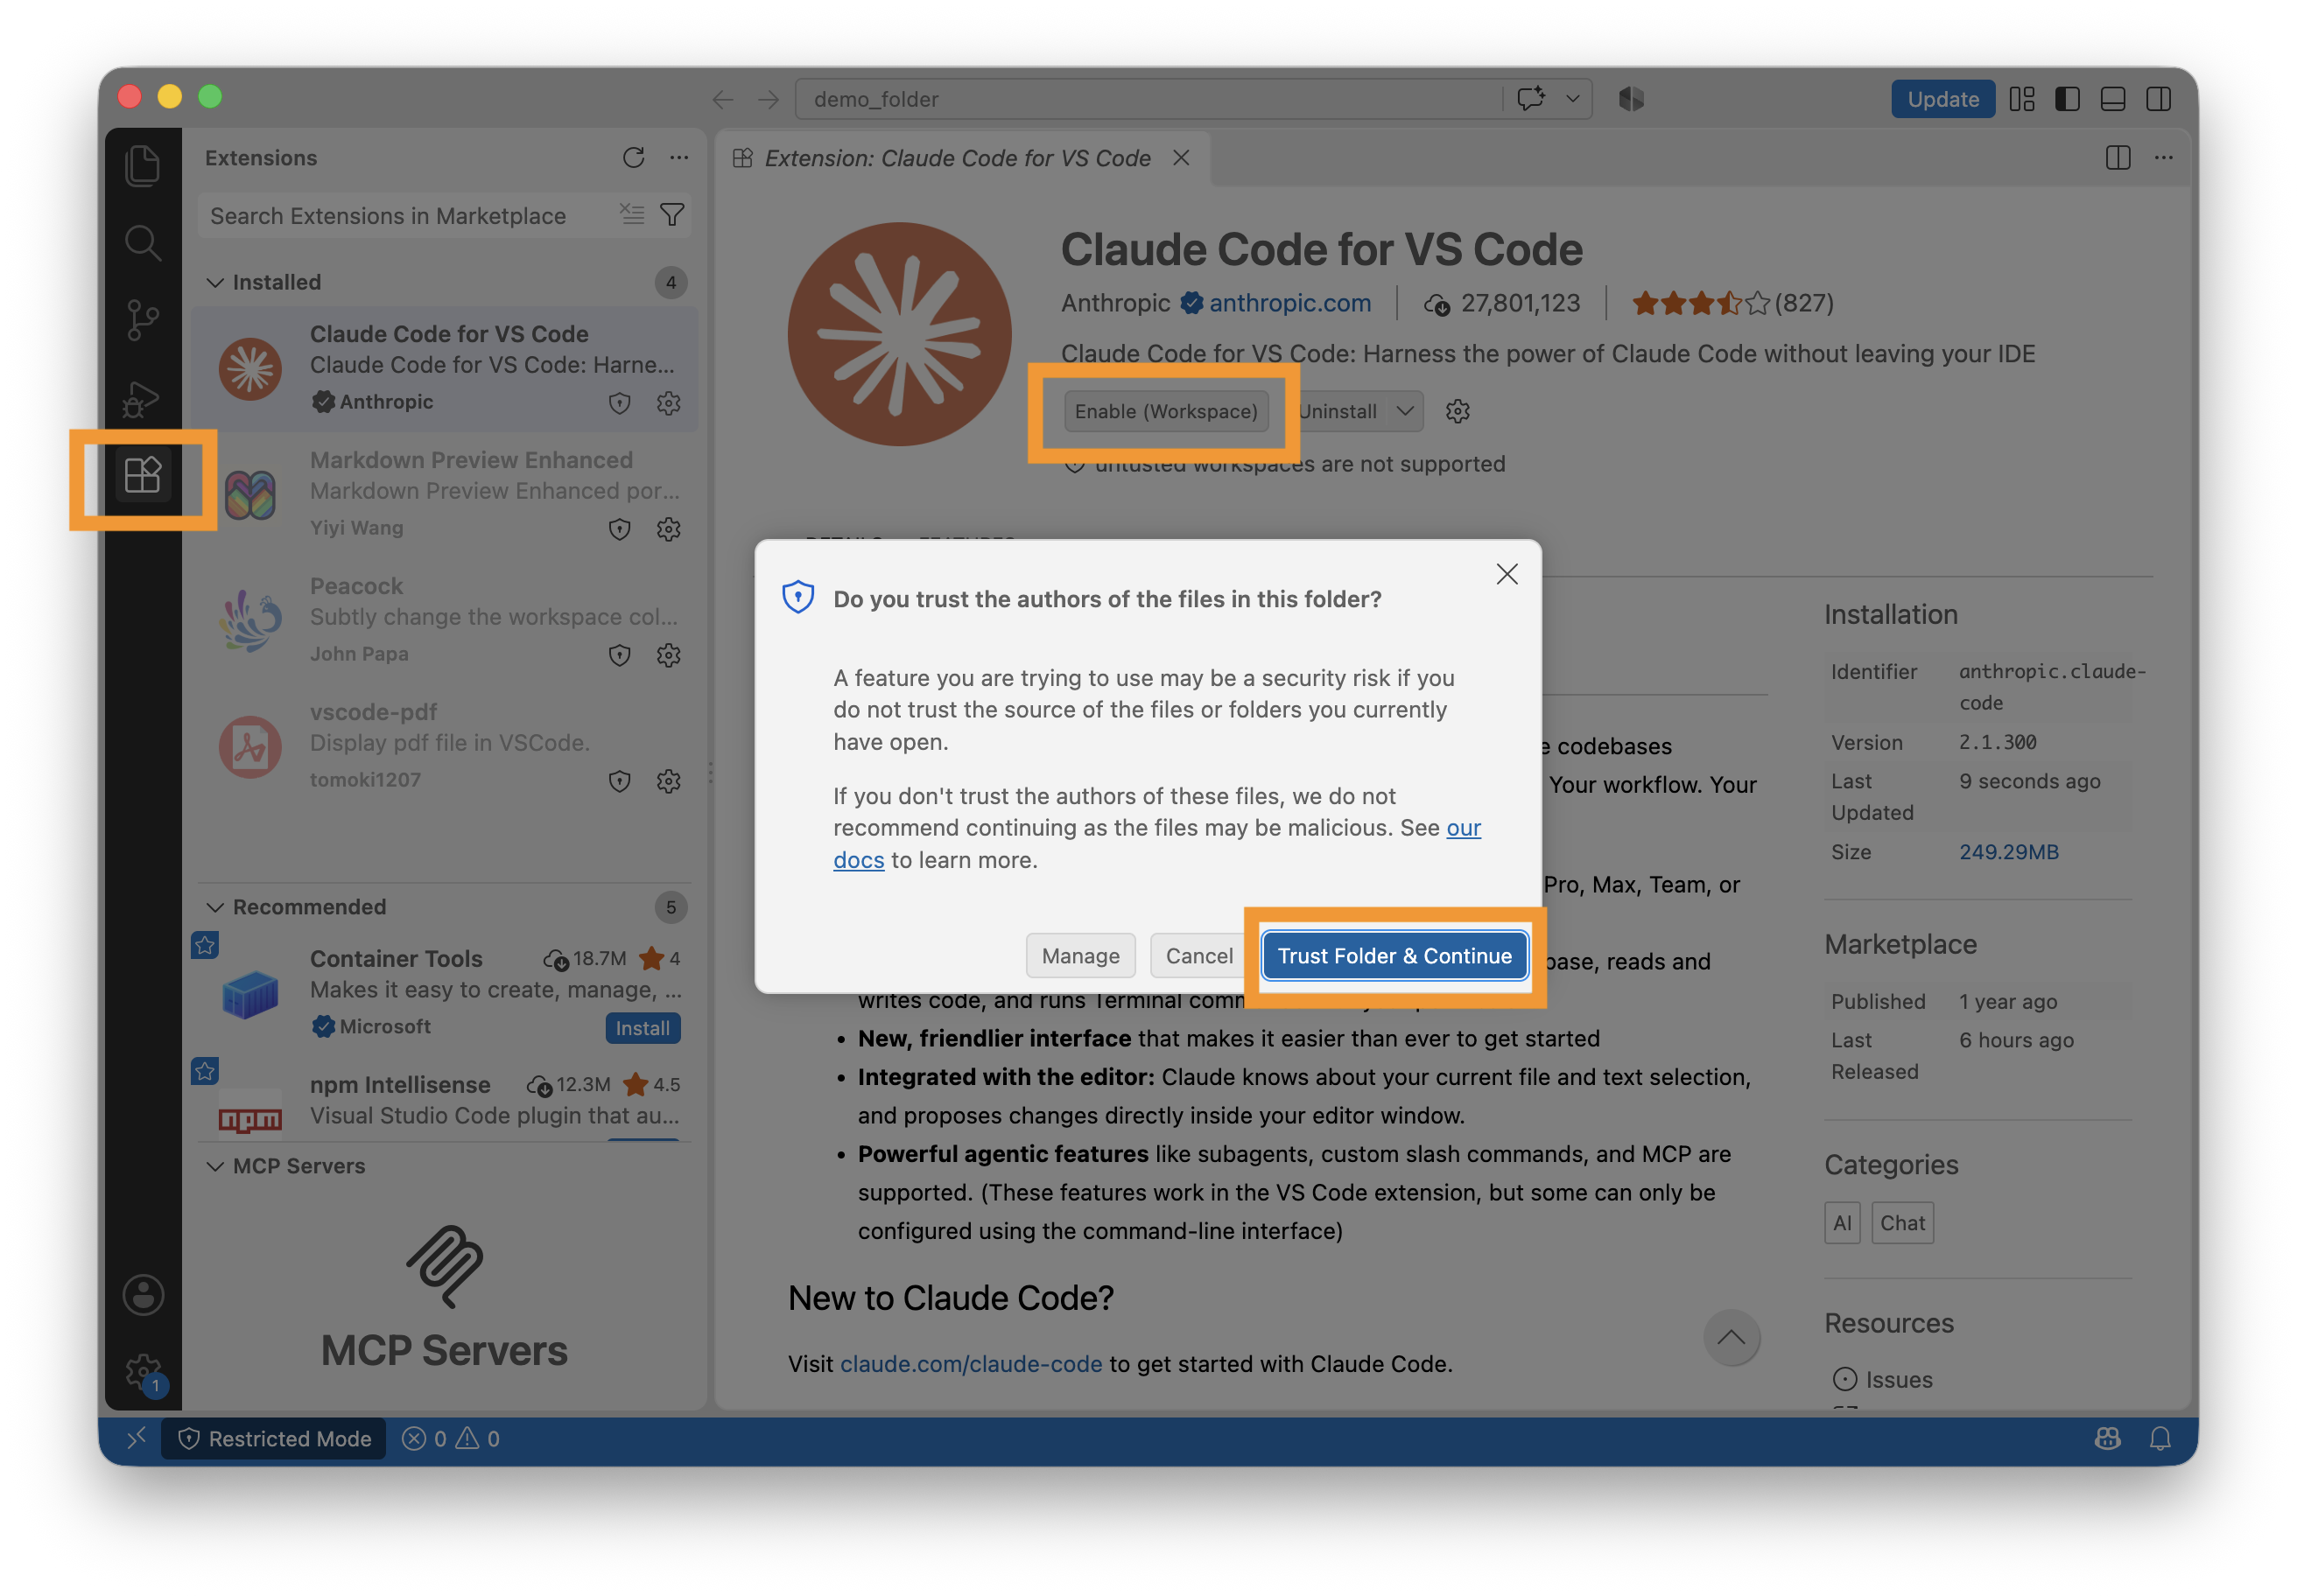Toggle the primary side bar
Screen dimensions: 2297x1596
2067,99
